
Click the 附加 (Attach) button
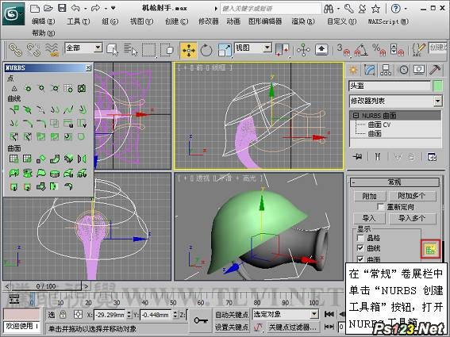(369, 196)
